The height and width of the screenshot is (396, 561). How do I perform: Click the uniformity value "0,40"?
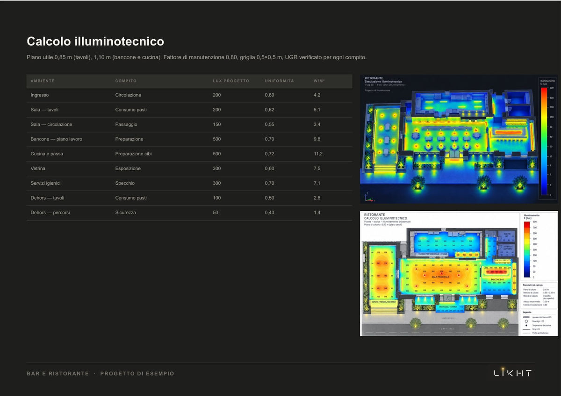pyautogui.click(x=270, y=213)
